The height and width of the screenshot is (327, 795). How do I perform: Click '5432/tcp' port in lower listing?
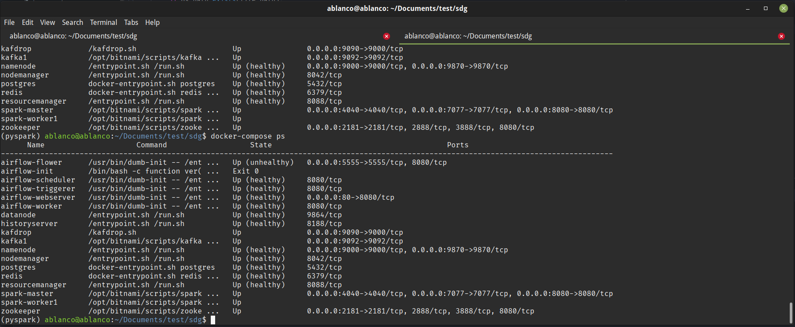pos(324,267)
